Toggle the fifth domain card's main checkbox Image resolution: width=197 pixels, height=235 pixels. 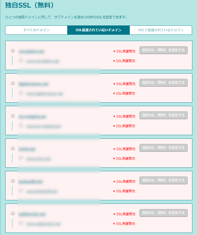[13, 181]
